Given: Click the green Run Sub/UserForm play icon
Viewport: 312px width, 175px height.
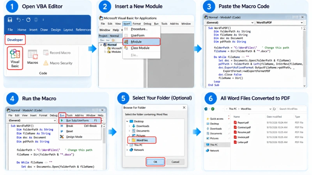Looking at the screenshot, I should 62,121.
